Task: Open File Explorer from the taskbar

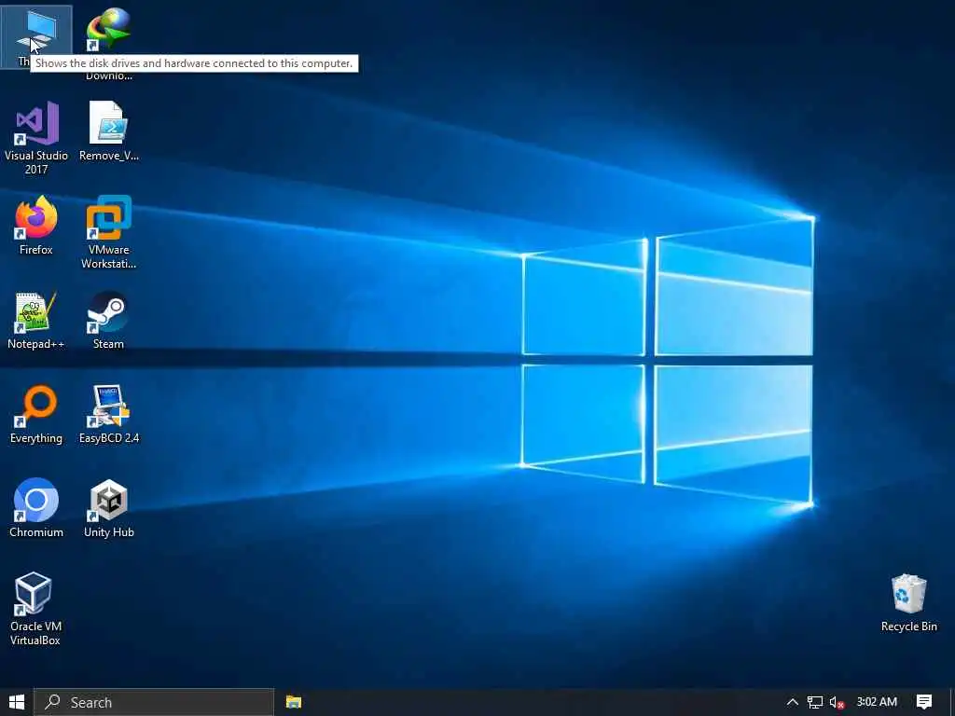Action: (x=294, y=702)
